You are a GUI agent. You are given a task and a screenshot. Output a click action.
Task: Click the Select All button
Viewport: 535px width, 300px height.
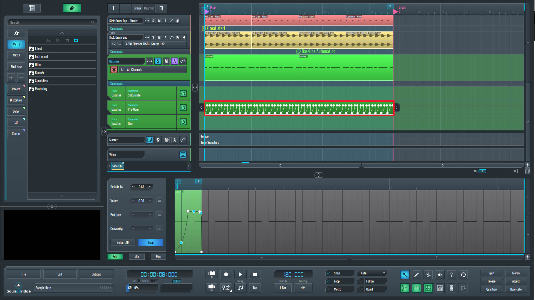(123, 242)
